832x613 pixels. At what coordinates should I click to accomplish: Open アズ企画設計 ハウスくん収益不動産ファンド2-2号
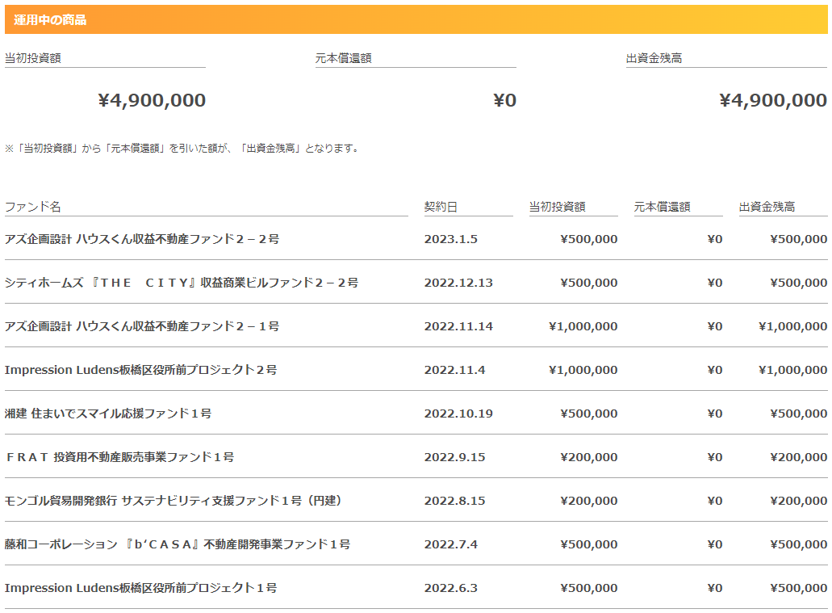coord(142,239)
